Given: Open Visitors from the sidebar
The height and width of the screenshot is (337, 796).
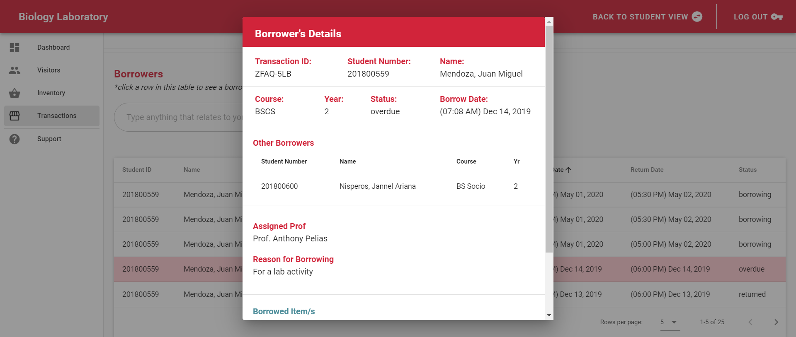Looking at the screenshot, I should tap(49, 70).
